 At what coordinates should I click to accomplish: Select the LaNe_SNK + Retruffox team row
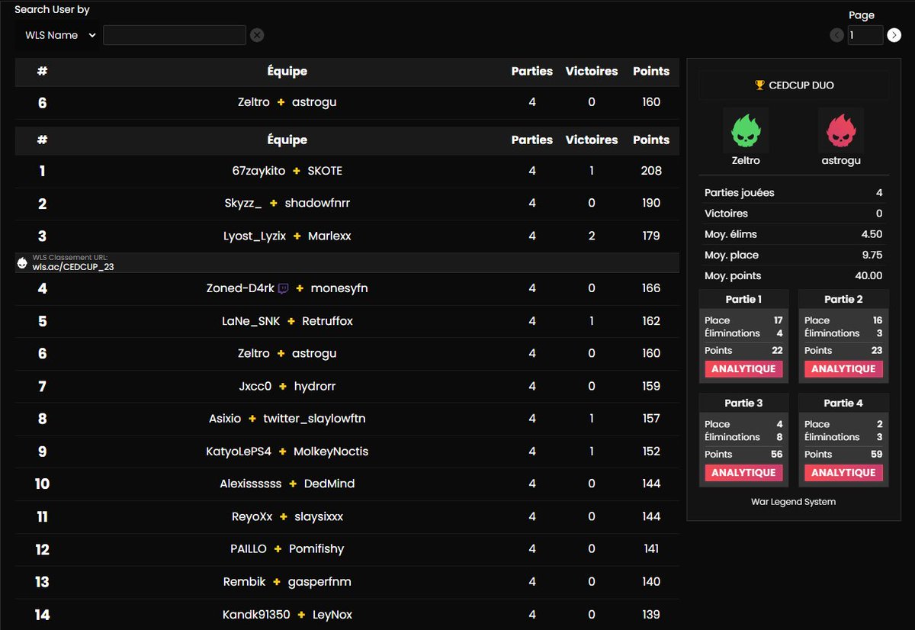click(347, 322)
